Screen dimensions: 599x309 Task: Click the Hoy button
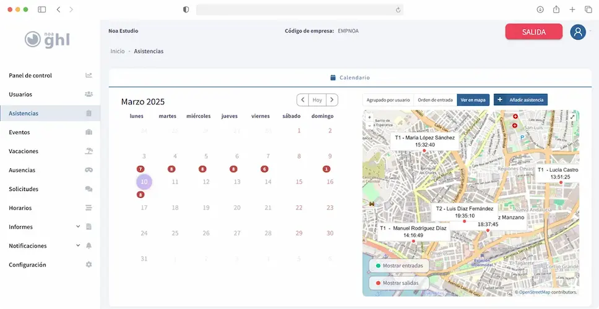[317, 100]
